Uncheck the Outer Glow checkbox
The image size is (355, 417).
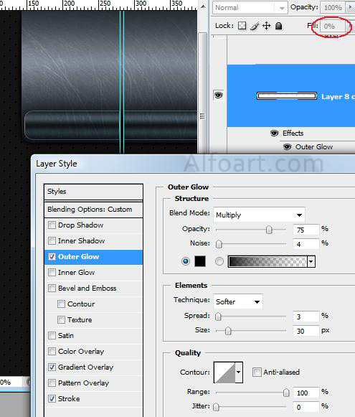tap(52, 257)
